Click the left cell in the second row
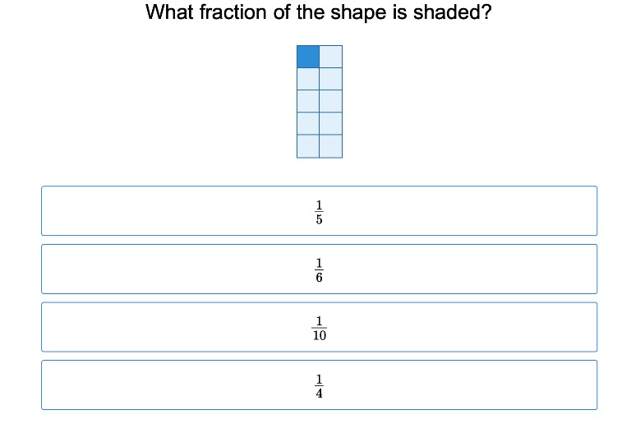Viewport: 631px width, 442px height. click(x=308, y=79)
